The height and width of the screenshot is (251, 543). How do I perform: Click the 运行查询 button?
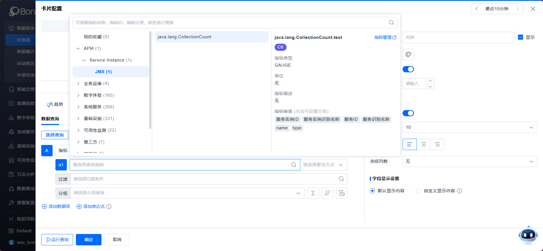tap(57, 240)
